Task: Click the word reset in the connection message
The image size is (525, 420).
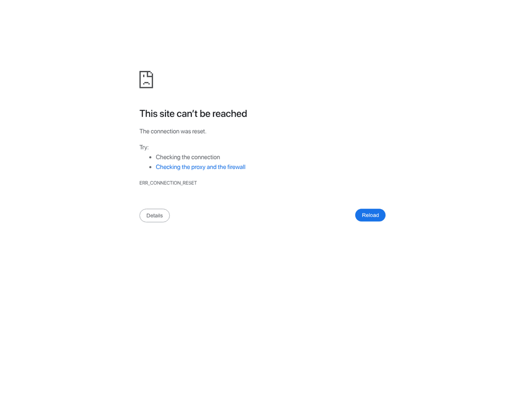Action: [199, 131]
